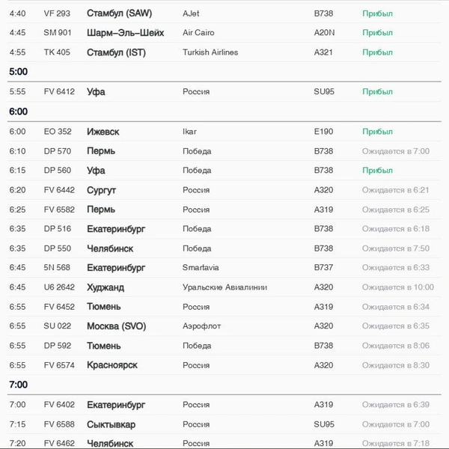The image size is (449, 449).
Task: Click status 'Ожидается в 7:50' for Челябинск
Action: click(396, 248)
